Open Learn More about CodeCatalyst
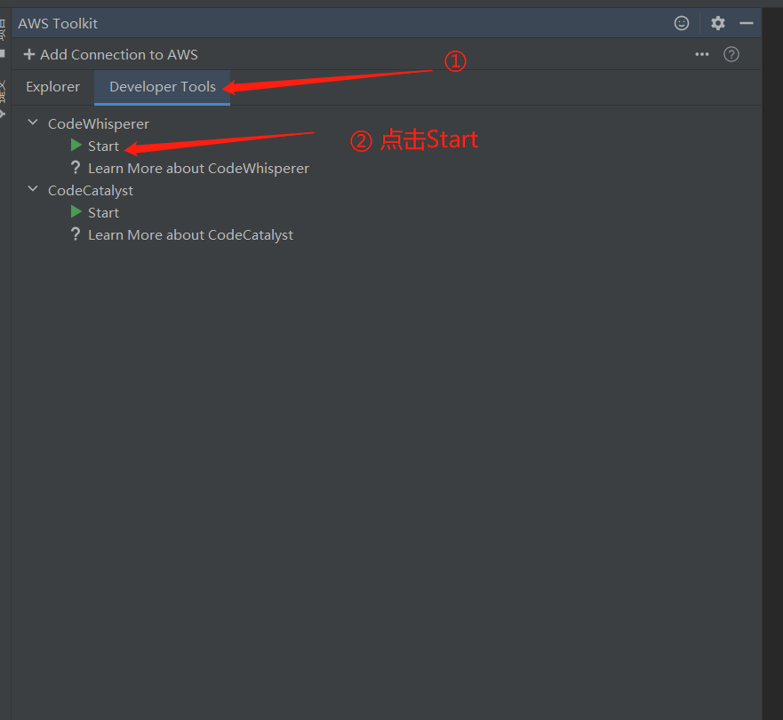The image size is (783, 720). point(190,234)
